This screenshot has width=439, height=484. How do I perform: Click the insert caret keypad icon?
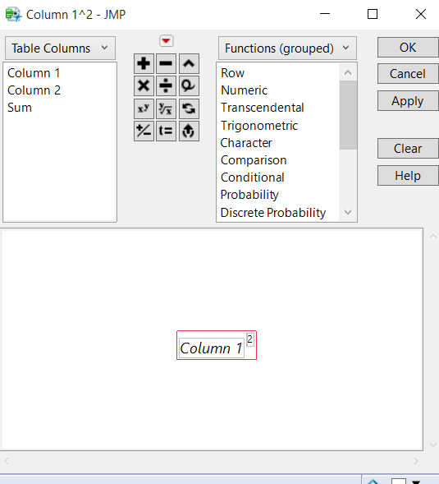pos(189,63)
